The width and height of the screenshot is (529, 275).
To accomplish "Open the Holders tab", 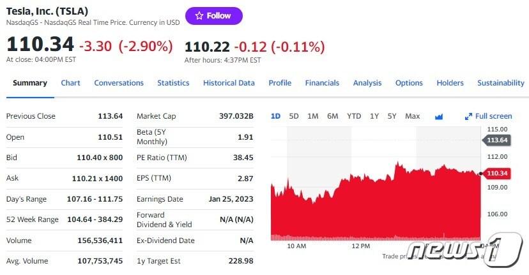I will pyautogui.click(x=450, y=83).
